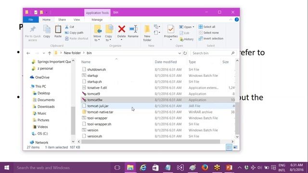Open the recent locations dropdown arrow
Screen dimensions: 308x173
[x=44, y=53]
